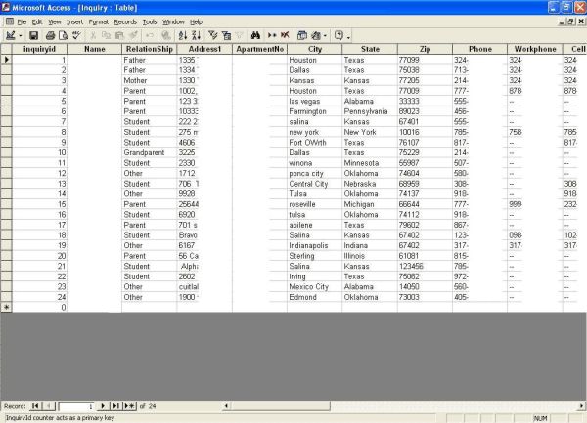This screenshot has height=423, width=587.
Task: Open the File menu
Action: (x=22, y=22)
